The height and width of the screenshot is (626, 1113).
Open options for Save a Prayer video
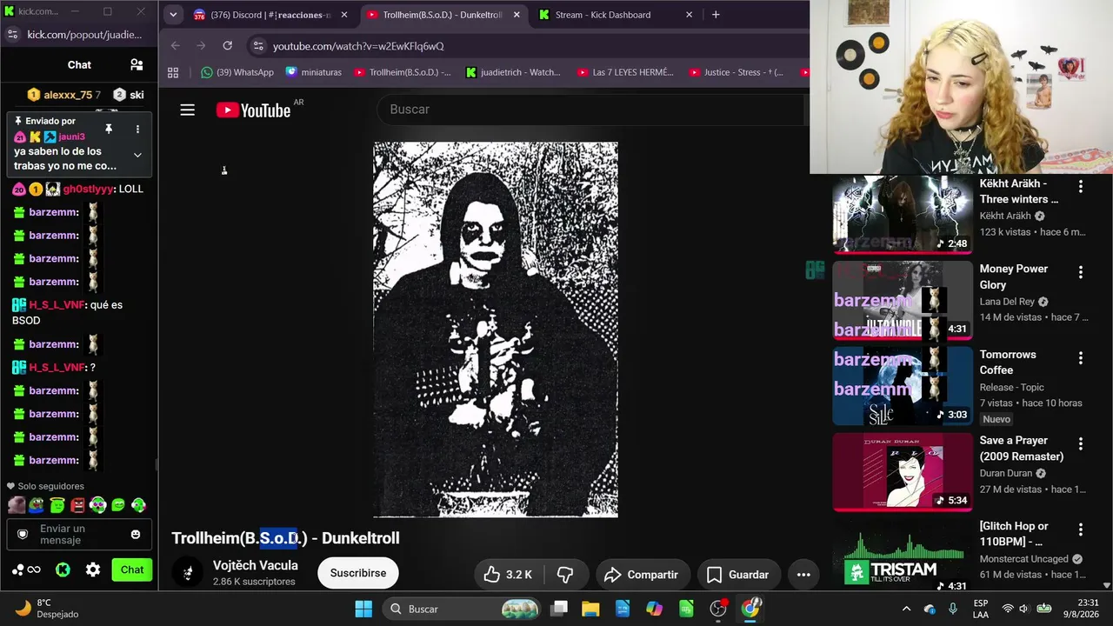pos(1081,443)
